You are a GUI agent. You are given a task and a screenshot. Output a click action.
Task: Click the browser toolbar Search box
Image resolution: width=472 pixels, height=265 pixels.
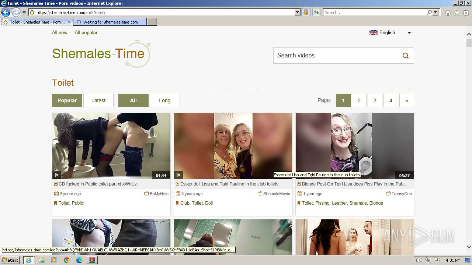[375, 13]
